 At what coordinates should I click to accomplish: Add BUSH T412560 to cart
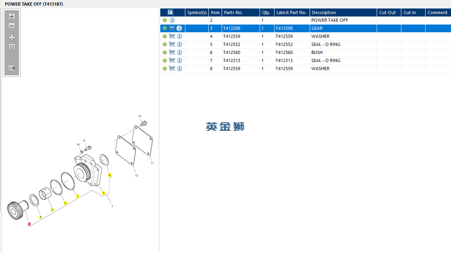pos(172,52)
